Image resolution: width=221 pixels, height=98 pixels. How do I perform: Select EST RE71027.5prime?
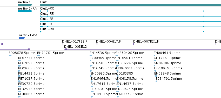[x=31, y=79]
